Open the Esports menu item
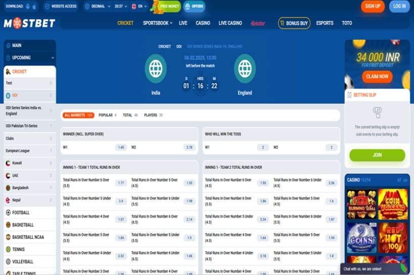 [x=325, y=23]
